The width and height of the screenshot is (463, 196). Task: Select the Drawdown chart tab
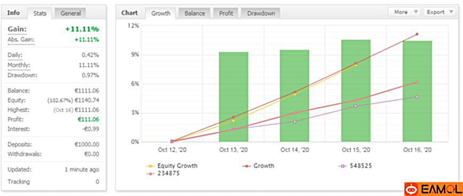coord(261,13)
